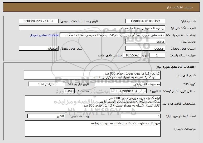Image resolution: width=203 pixels, height=143 pixels.
Task: Click the header title جزئیات اطلاعات نیاز
Action: point(180,7)
